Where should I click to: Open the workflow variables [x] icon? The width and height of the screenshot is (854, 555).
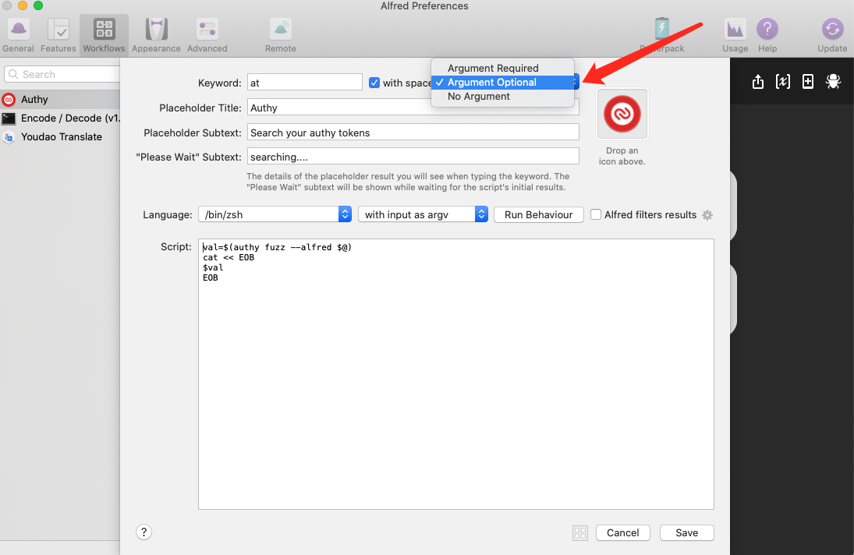point(783,82)
